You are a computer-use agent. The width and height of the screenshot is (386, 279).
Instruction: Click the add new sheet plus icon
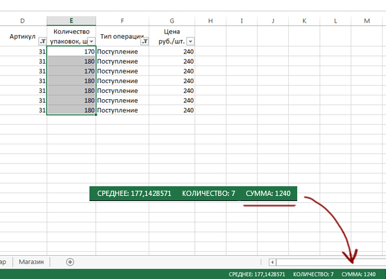pyautogui.click(x=70, y=262)
